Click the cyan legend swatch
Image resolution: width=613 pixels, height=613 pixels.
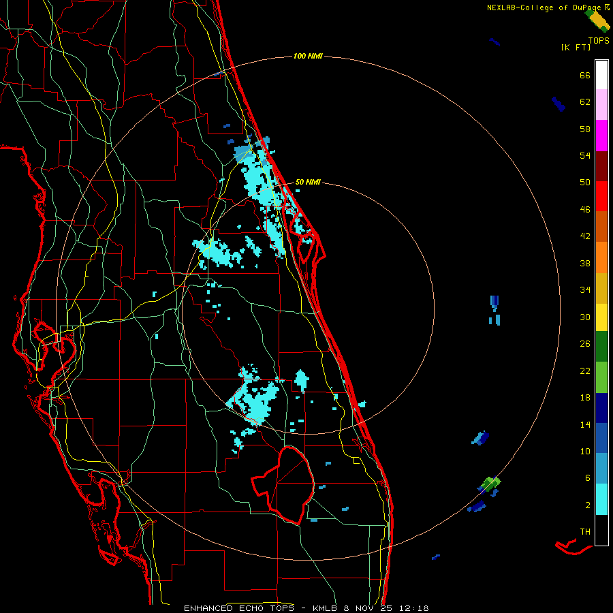[601, 499]
